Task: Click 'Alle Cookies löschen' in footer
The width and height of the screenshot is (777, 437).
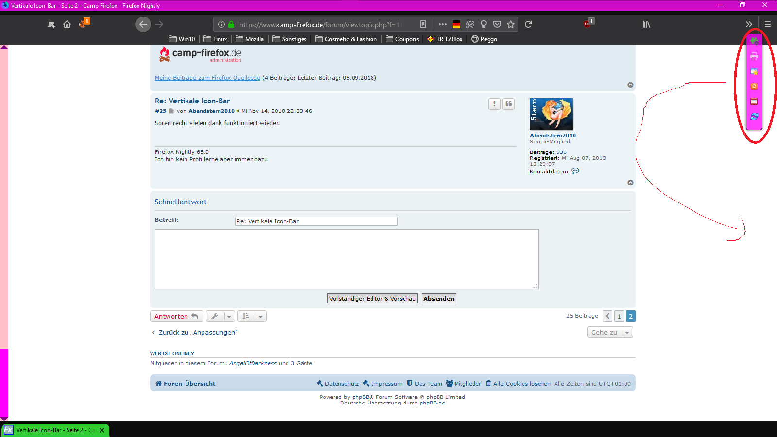Action: pyautogui.click(x=518, y=384)
